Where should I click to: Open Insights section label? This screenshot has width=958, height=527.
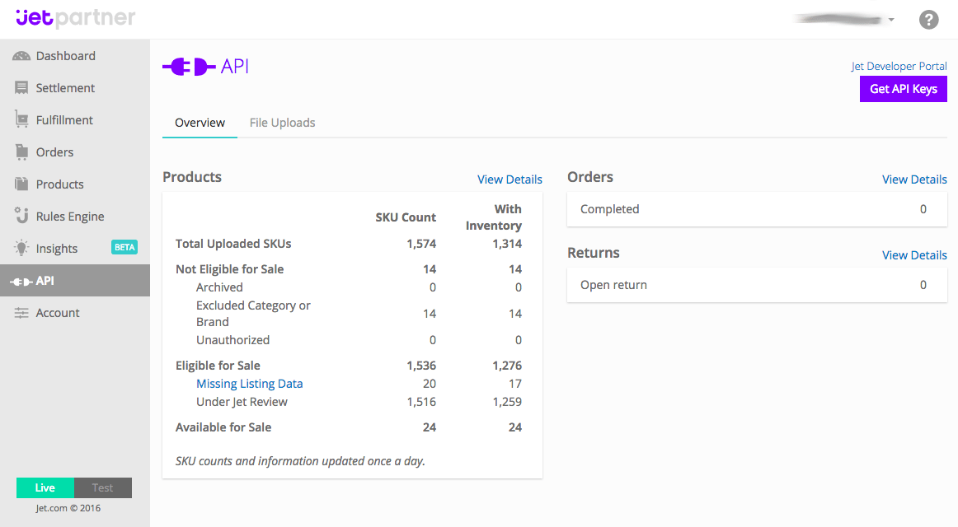[57, 249]
